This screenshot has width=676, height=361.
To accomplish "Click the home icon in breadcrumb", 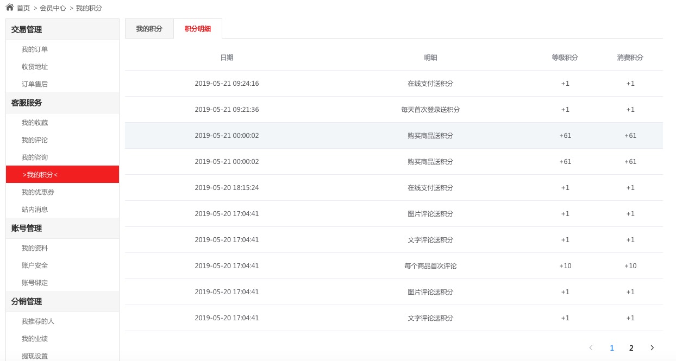I will (x=10, y=8).
